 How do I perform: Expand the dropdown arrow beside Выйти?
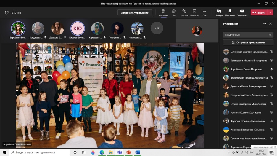pyautogui.click(x=270, y=13)
